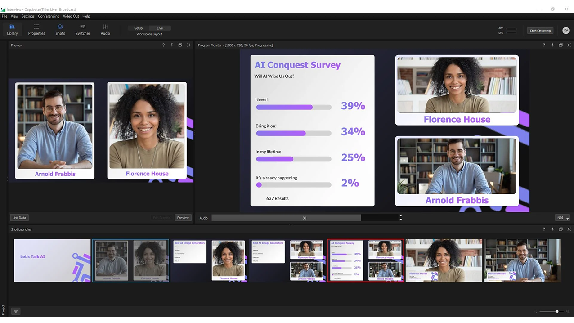Click the camera-off icon beside Start Streaming
The width and height of the screenshot is (574, 323).
(x=566, y=31)
